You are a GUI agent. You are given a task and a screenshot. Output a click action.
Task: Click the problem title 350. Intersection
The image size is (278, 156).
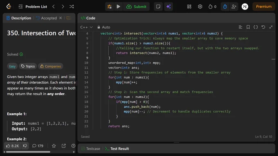click(41, 33)
